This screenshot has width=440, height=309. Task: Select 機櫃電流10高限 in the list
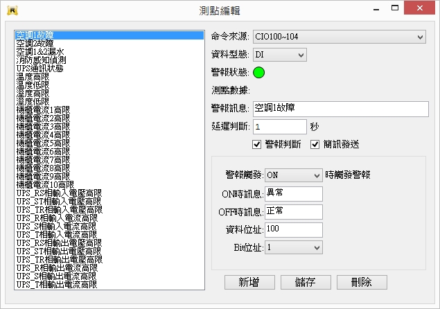point(109,185)
